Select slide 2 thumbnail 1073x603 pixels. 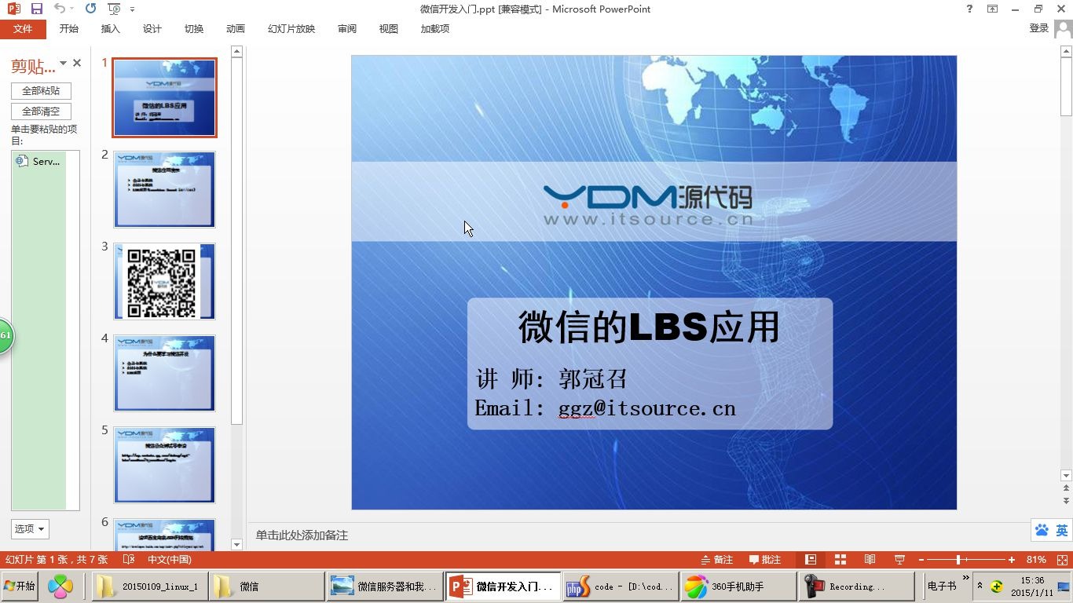[x=164, y=189]
